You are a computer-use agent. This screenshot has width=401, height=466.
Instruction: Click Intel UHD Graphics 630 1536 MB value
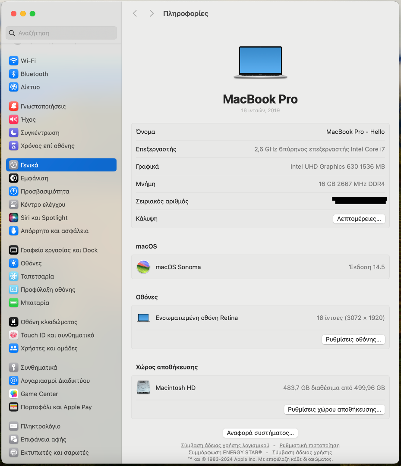tap(338, 167)
